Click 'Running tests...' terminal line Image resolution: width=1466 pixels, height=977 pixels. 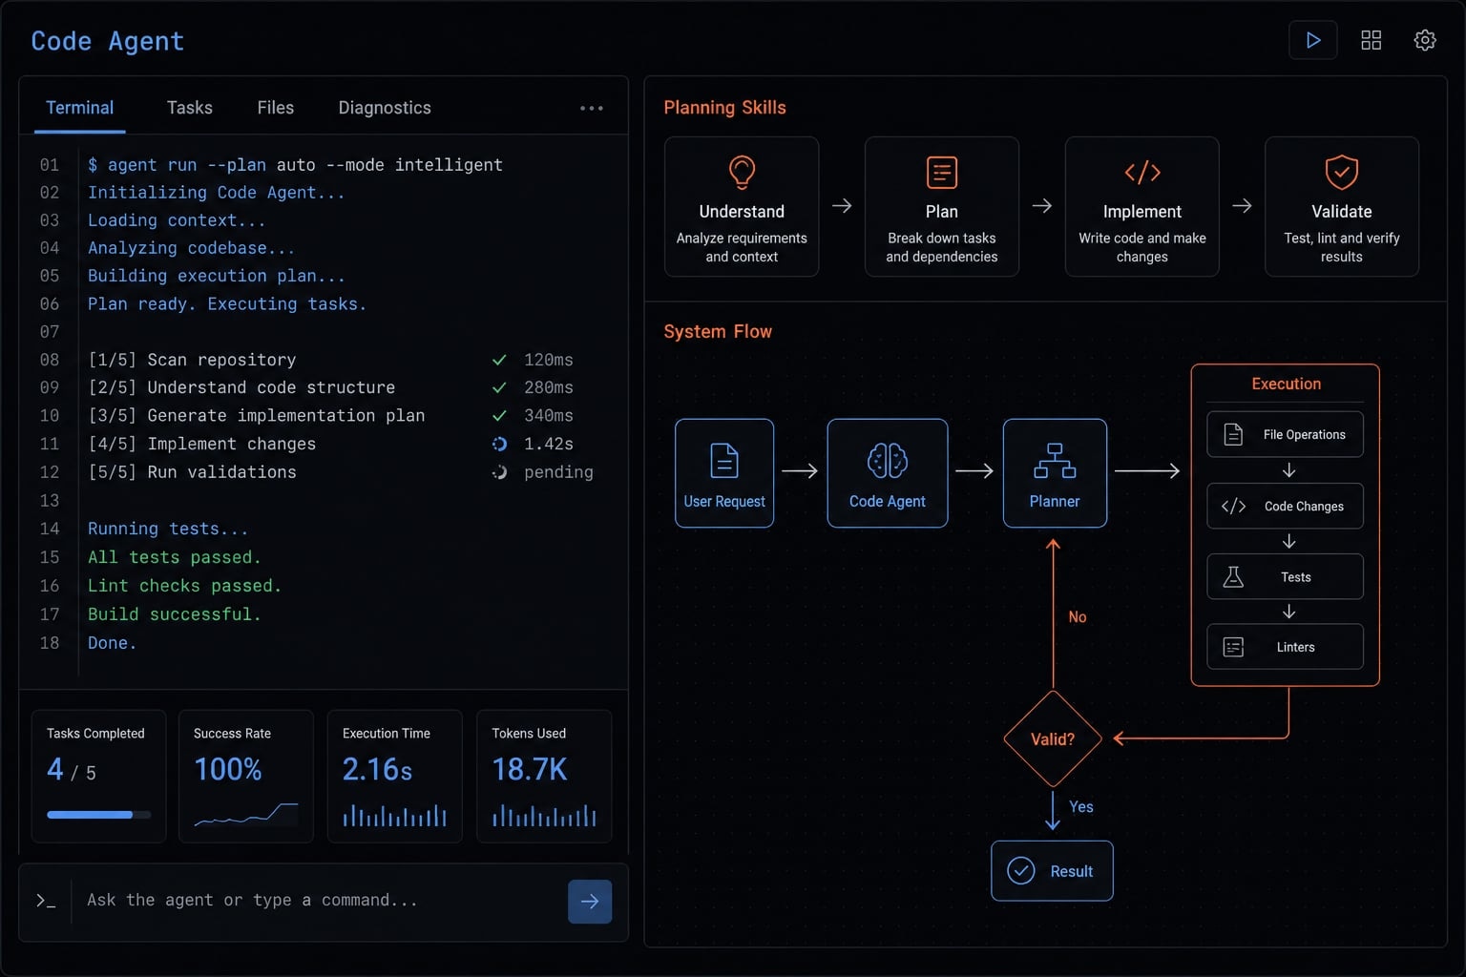(168, 529)
